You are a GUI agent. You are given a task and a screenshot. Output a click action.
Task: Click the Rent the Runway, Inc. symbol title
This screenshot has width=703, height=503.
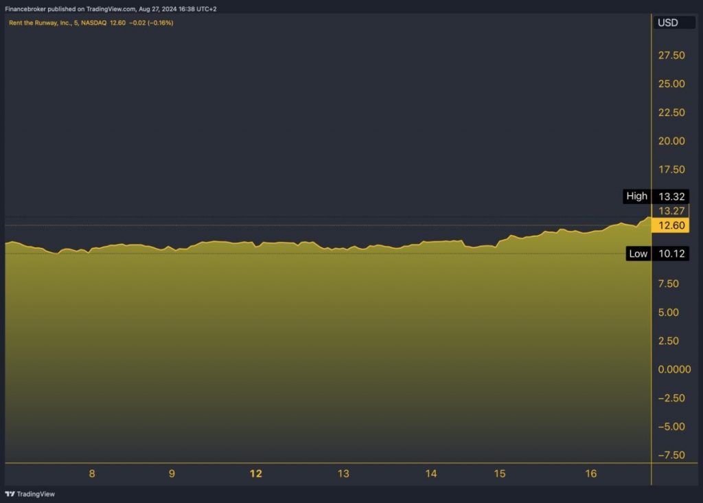[x=39, y=23]
